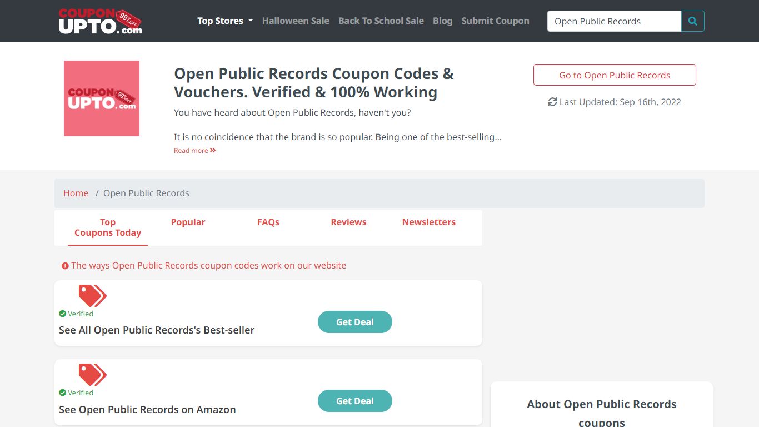Click the tag icon on Best-seller deal

(x=92, y=296)
